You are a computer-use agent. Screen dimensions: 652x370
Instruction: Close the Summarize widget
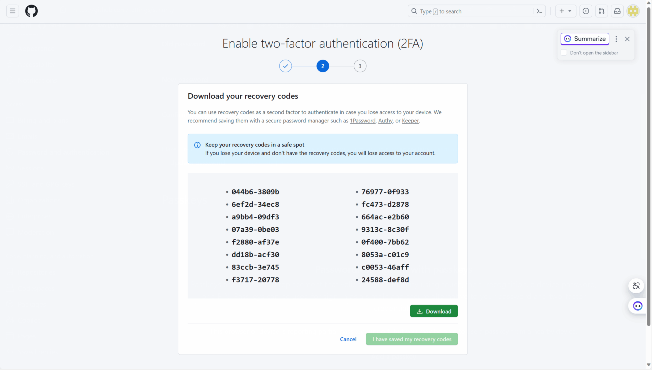627,39
